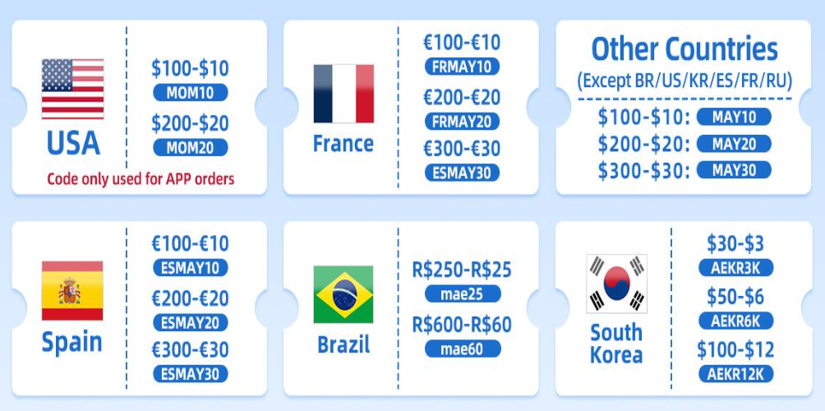Choose the AEKR6K coupon code
This screenshot has width=825, height=411.
click(735, 321)
